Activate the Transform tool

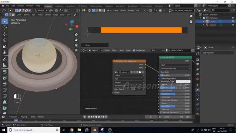pyautogui.click(x=5, y=52)
